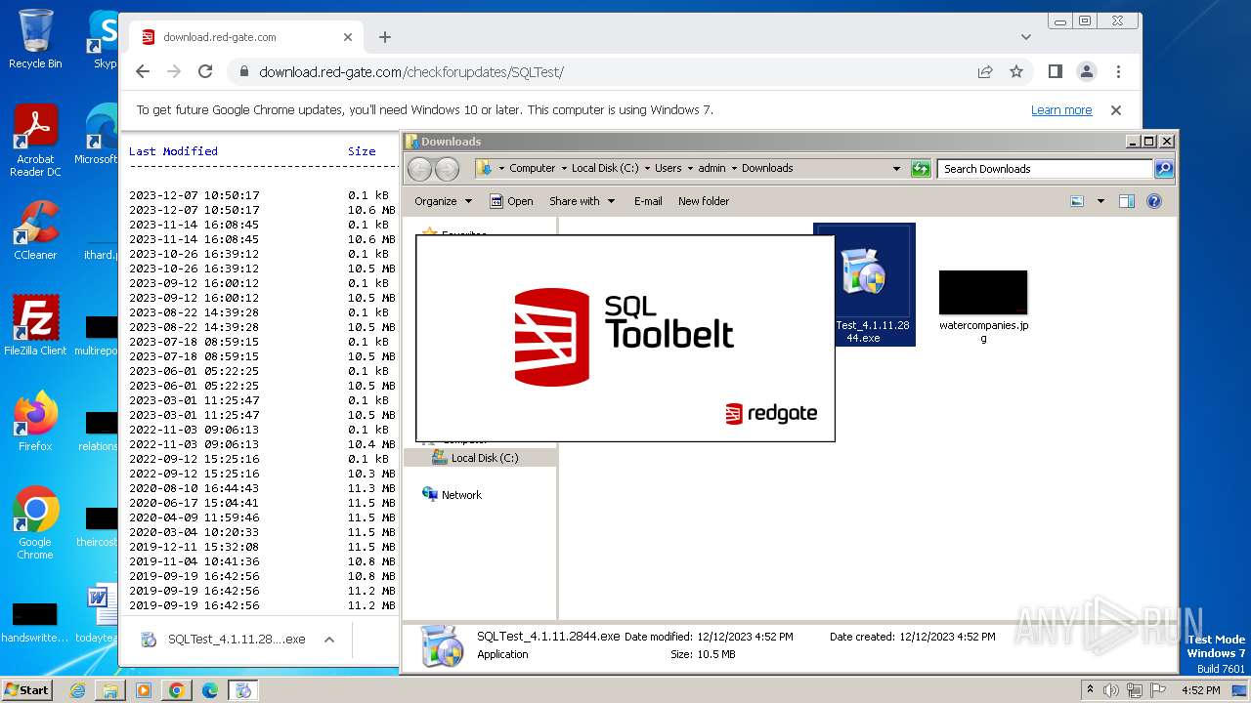Open Chrome taskbar icon

(x=177, y=690)
